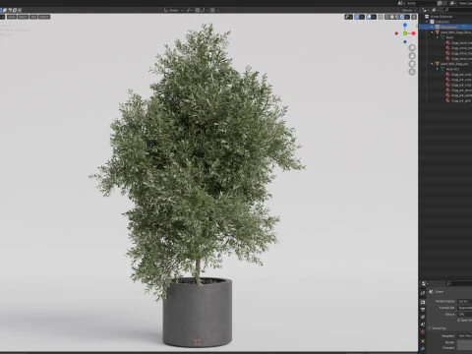Toggle viewport gizmos display
The width and height of the screenshot is (472, 354).
tap(357, 17)
